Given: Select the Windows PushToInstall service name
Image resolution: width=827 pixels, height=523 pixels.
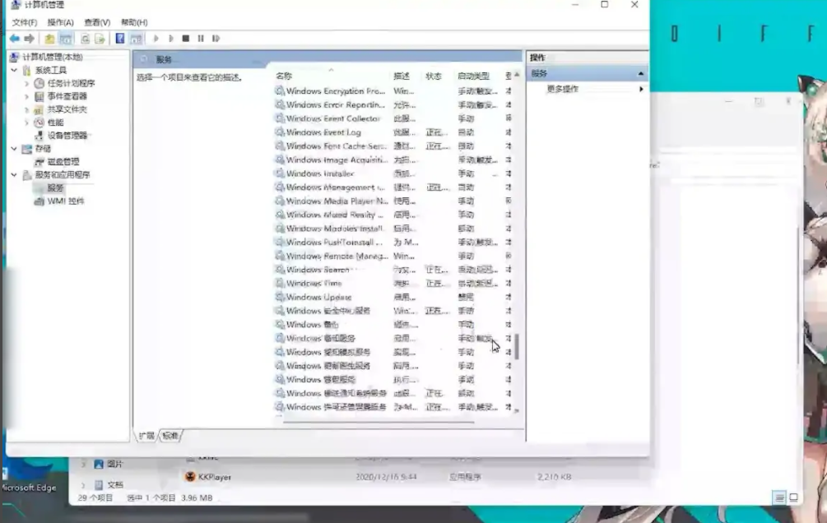Looking at the screenshot, I should [x=334, y=242].
